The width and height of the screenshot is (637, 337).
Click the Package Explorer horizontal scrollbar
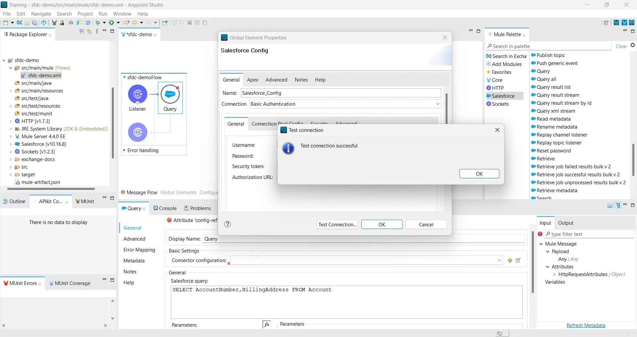click(51, 189)
